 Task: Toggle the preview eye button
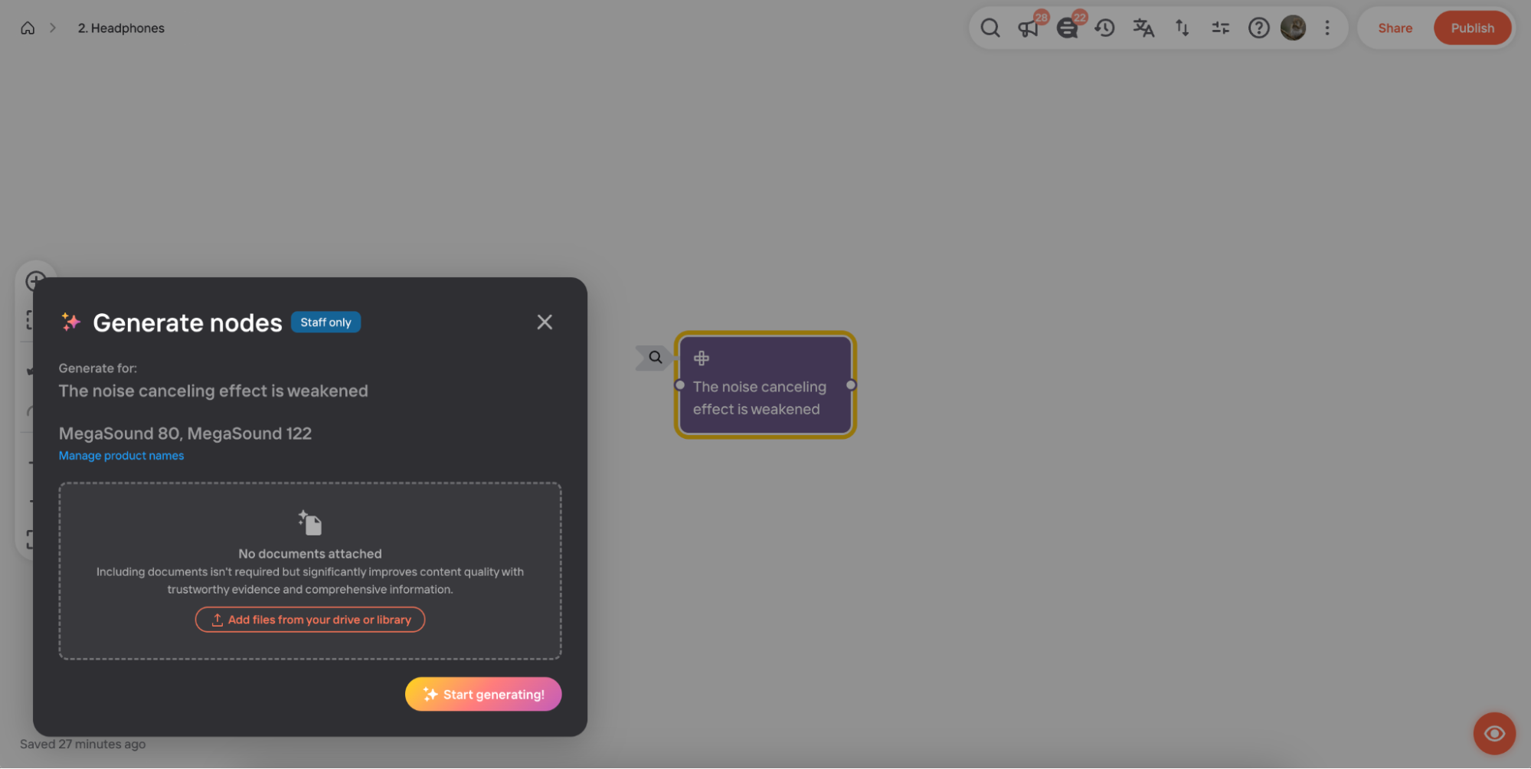tap(1493, 734)
